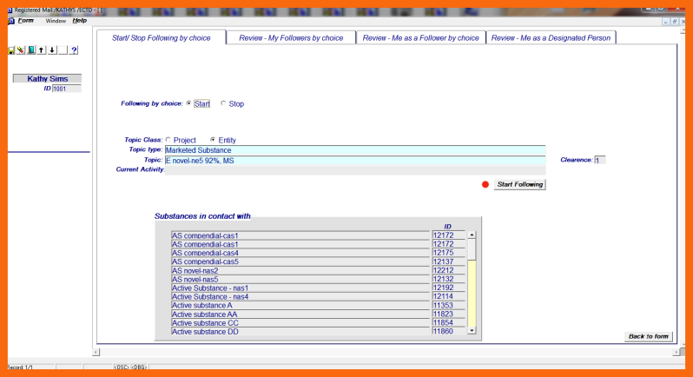The width and height of the screenshot is (693, 377).
Task: Select row AS novel-nas2
Action: click(300, 270)
